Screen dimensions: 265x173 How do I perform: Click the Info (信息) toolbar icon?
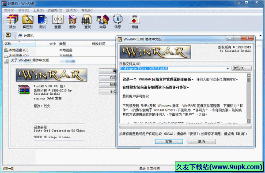(x=117, y=22)
